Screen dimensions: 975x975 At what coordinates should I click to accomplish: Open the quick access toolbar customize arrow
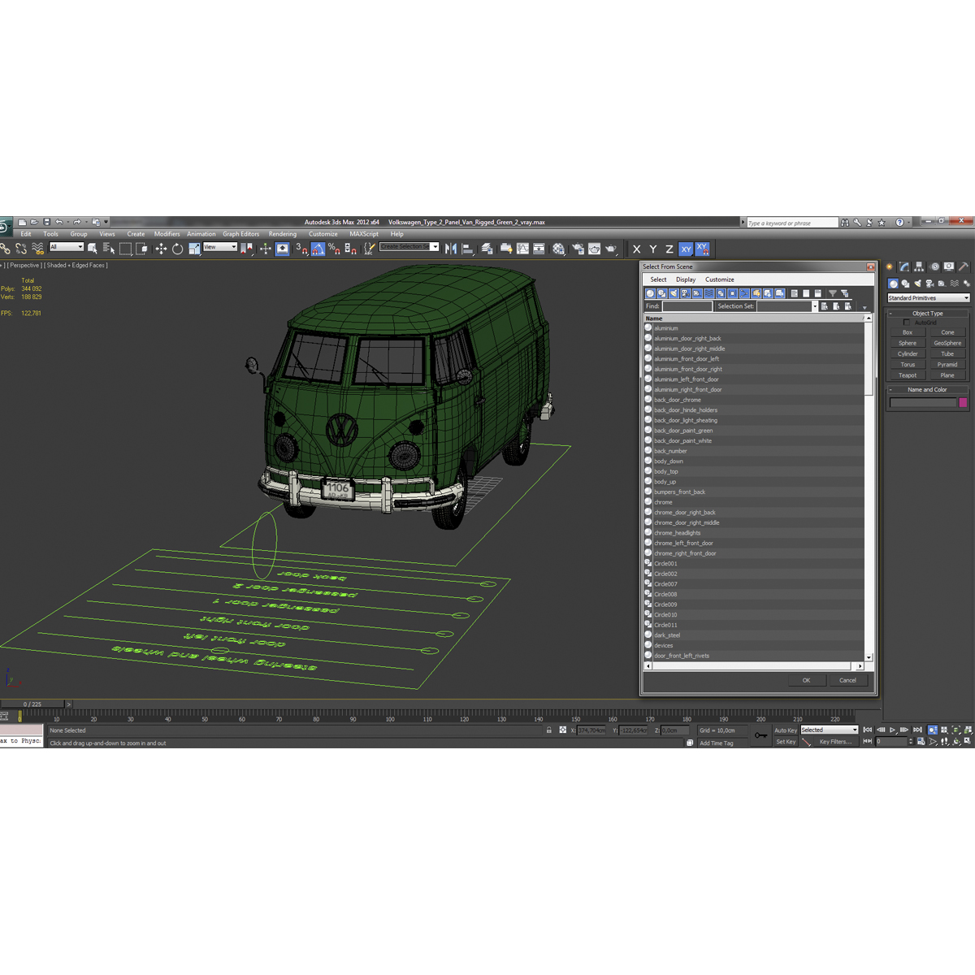[x=106, y=222]
